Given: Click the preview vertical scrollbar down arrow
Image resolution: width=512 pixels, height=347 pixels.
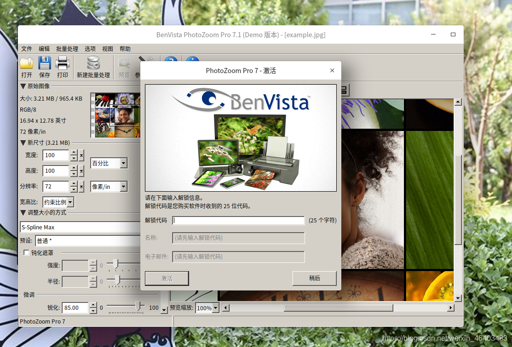Looking at the screenshot, I should coord(458,298).
